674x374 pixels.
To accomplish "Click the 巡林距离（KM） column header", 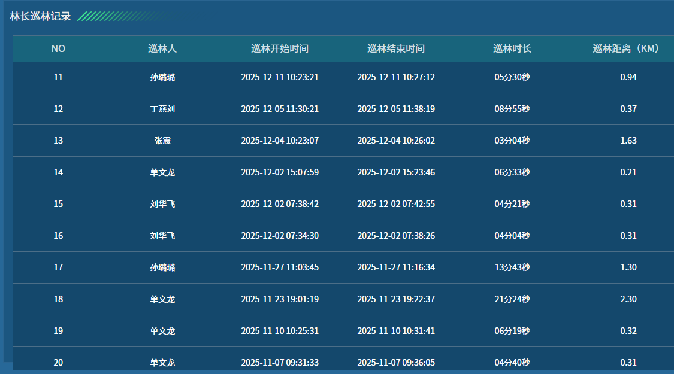I will pos(628,49).
